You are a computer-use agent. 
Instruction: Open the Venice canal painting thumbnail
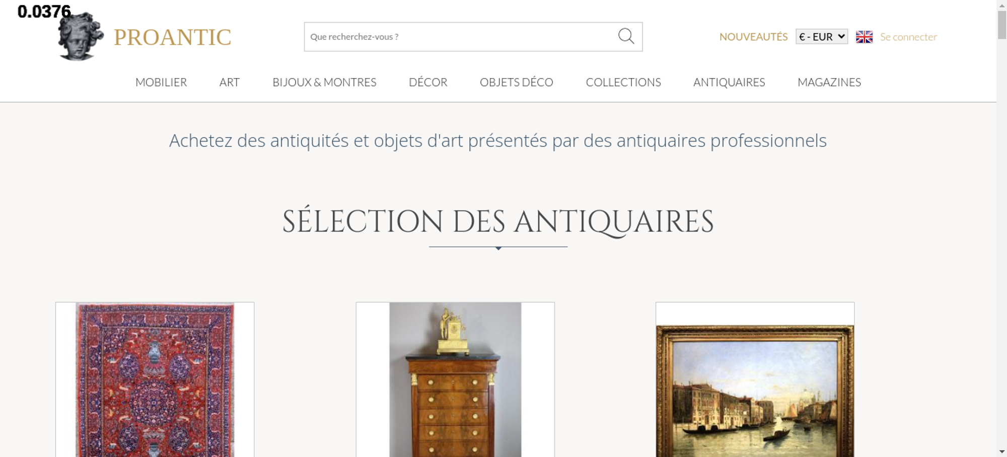pos(755,379)
